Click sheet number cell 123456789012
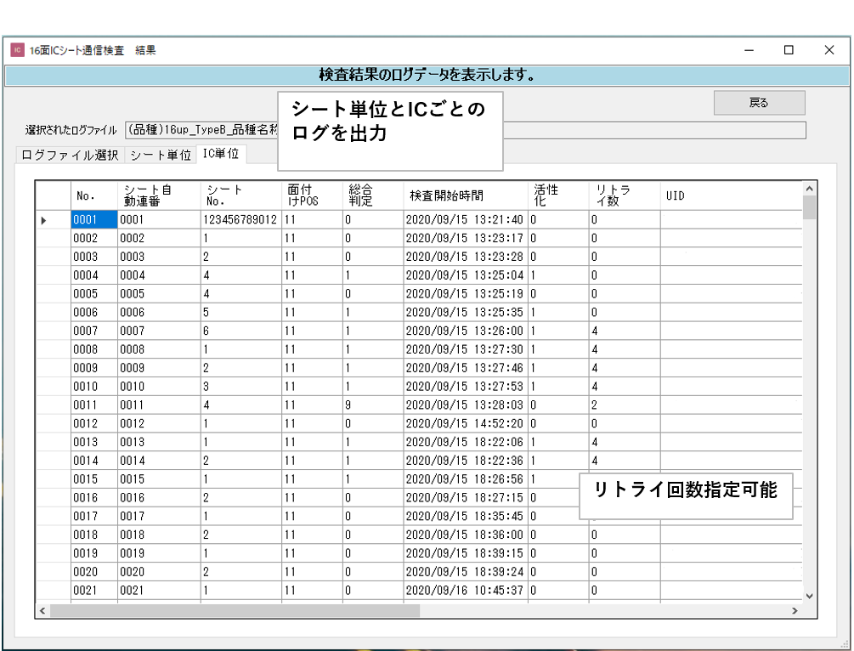The height and width of the screenshot is (651, 854). [241, 220]
